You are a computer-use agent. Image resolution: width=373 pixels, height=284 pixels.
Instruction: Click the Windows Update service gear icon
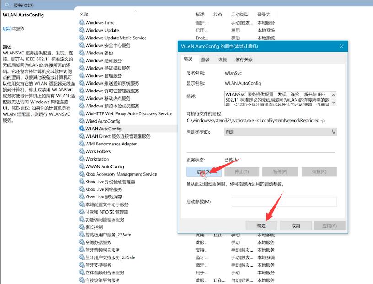pos(81,30)
